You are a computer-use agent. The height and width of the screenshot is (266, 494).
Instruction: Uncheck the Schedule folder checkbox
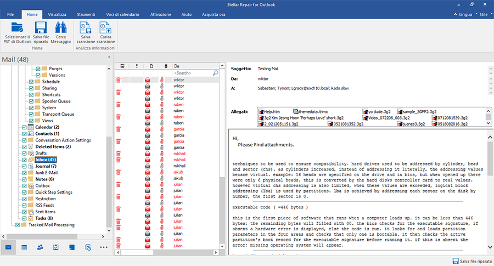(31, 82)
